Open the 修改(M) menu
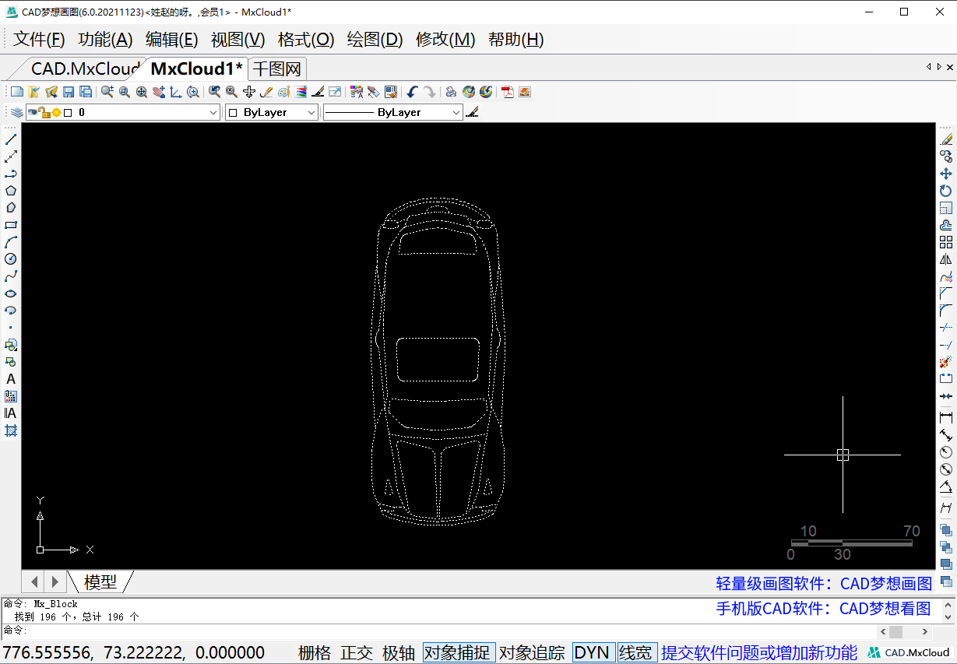The image size is (957, 664). coord(445,40)
